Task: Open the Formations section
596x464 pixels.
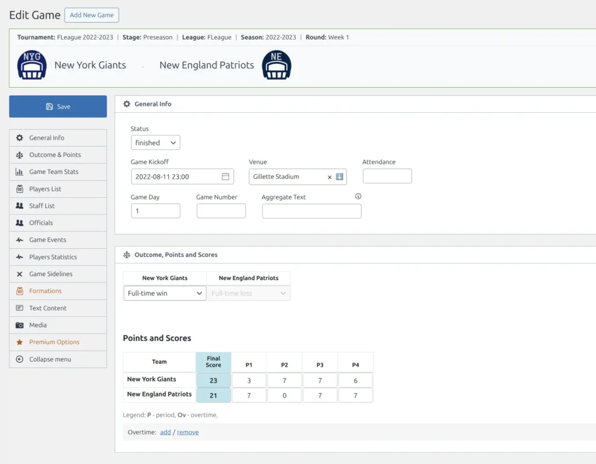Action: [x=58, y=291]
